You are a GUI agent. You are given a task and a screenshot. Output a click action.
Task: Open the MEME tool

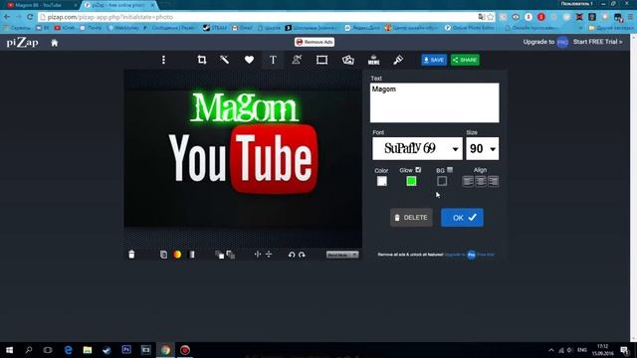[373, 60]
